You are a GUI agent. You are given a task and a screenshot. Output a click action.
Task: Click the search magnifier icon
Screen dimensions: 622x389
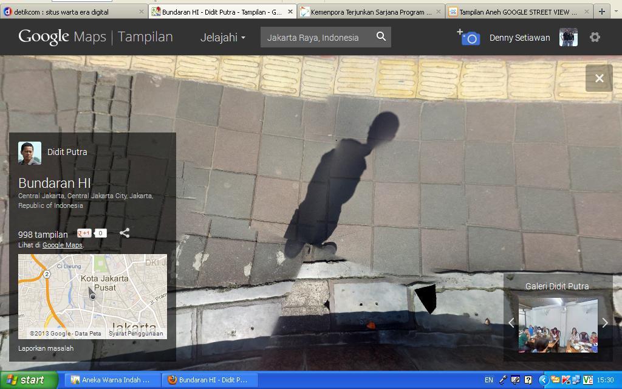click(381, 36)
